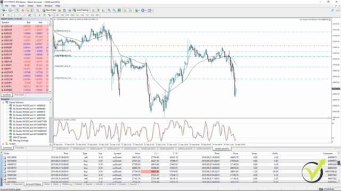Open the New Chart dropdown arrow

click(x=6, y=10)
